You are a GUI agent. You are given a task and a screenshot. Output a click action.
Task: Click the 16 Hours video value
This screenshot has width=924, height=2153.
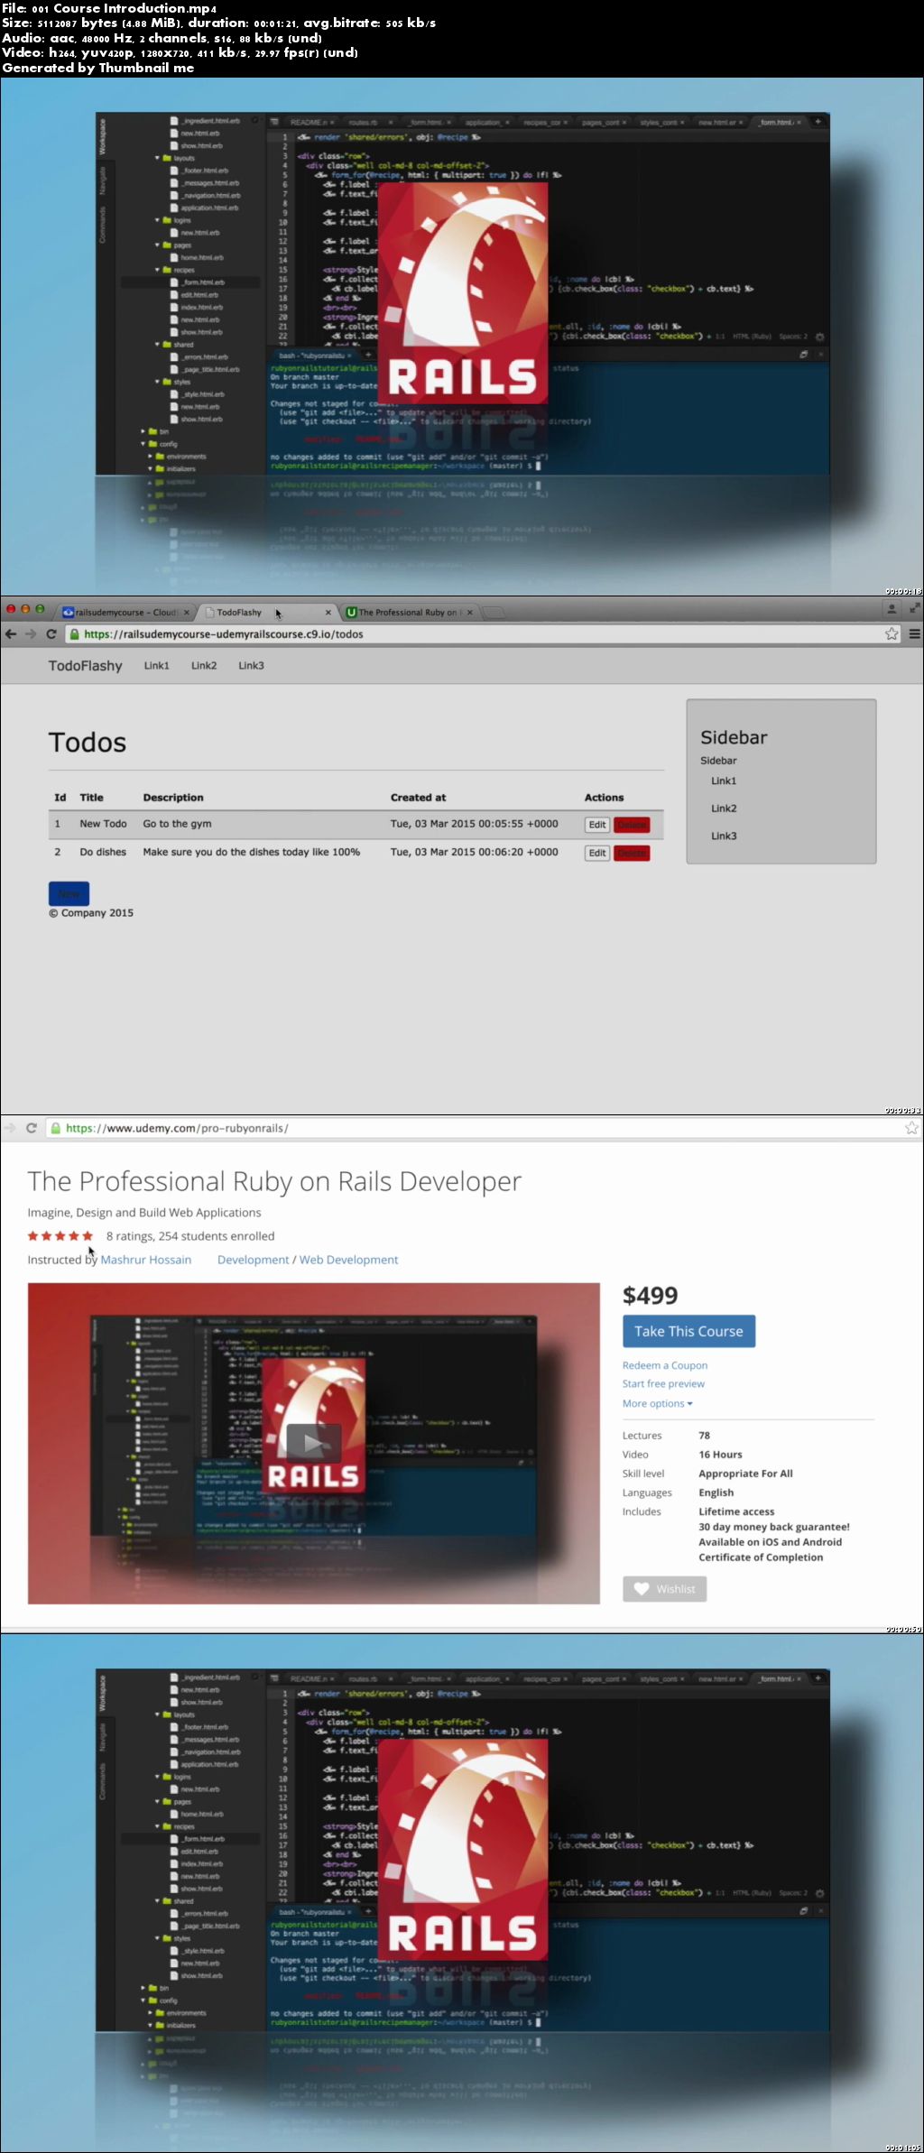pos(720,1455)
